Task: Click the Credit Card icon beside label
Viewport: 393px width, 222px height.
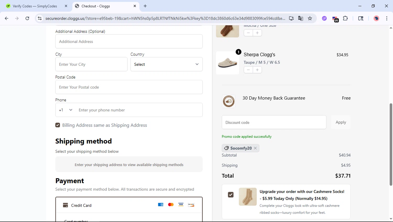Action: (x=65, y=205)
